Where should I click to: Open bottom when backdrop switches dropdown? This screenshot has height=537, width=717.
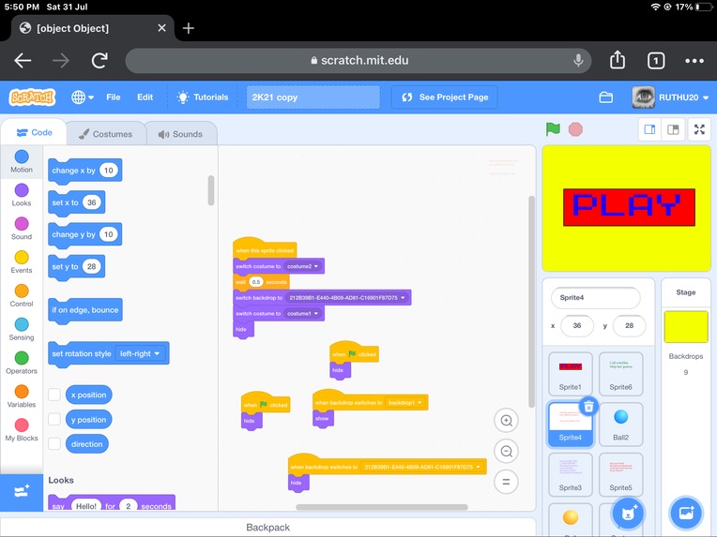422,467
